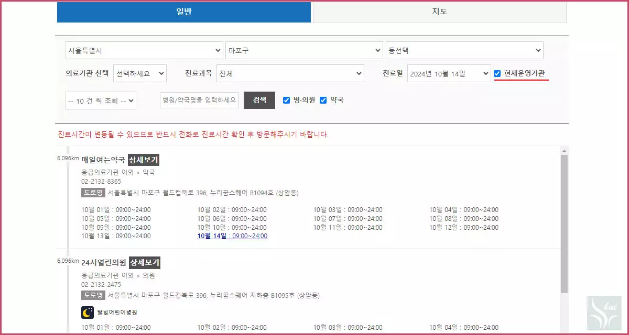Switch to the 지도 tab
This screenshot has height=335, width=629.
pyautogui.click(x=439, y=12)
